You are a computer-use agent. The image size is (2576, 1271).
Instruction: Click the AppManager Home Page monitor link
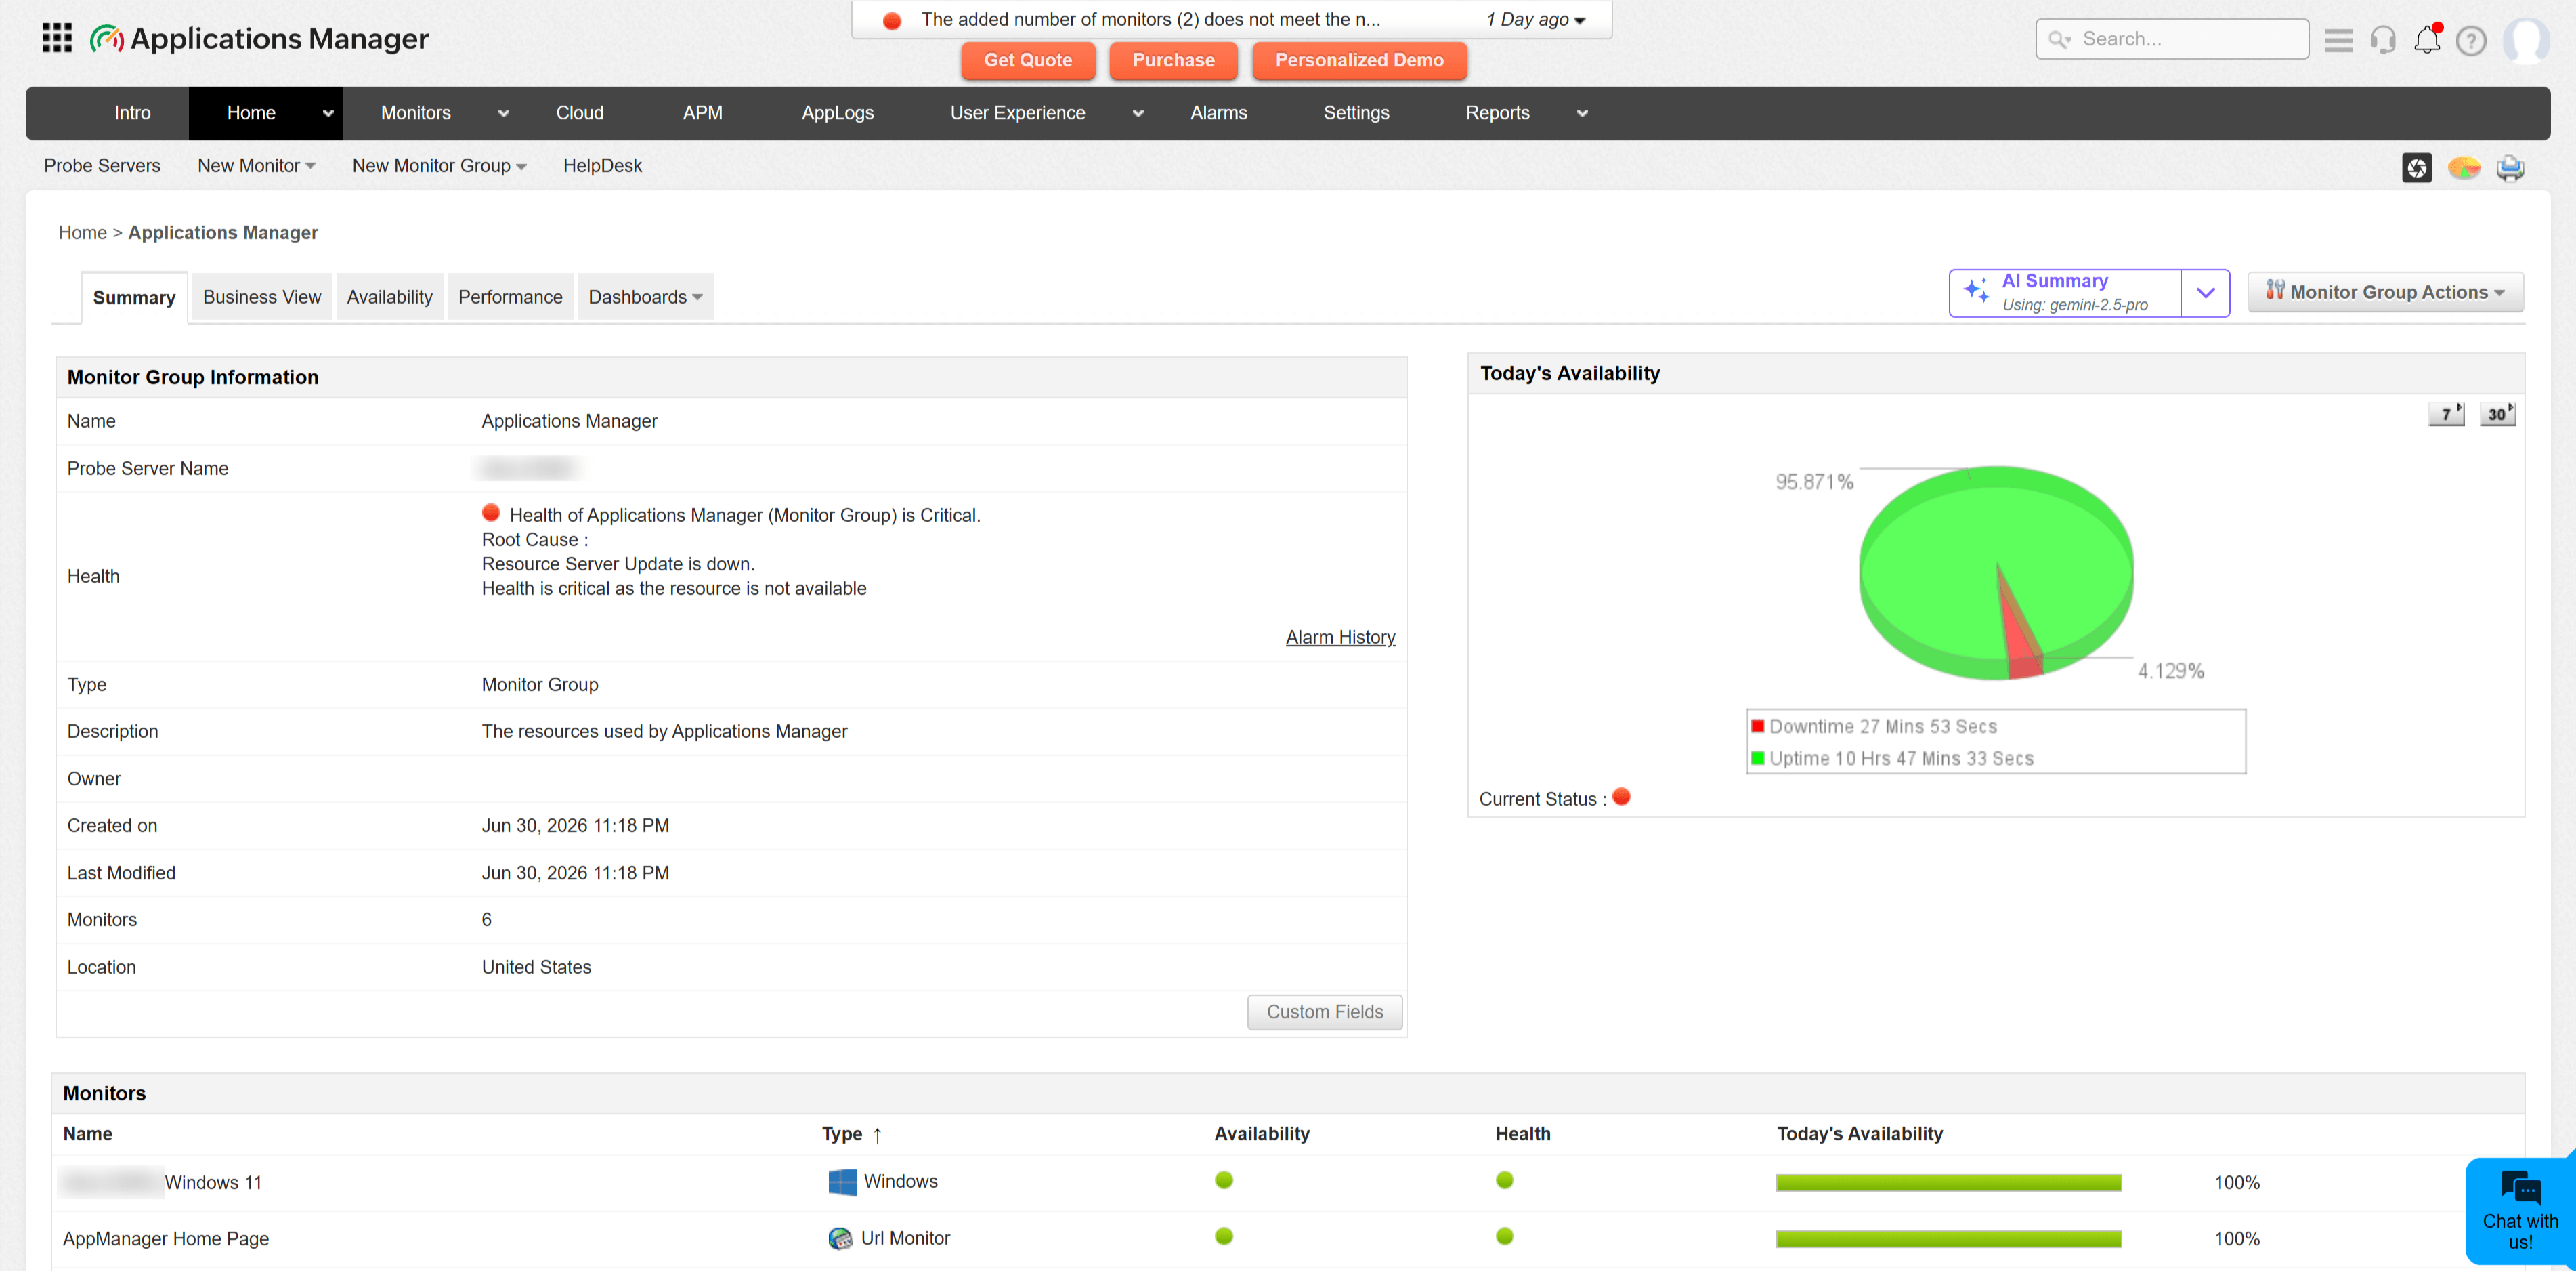click(166, 1238)
